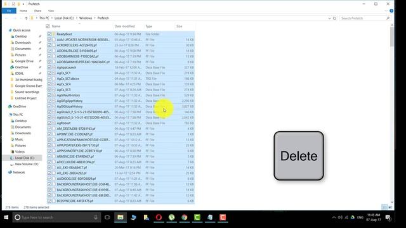Open the Google Drive icon in system tray
406x228 pixels.
point(353,217)
